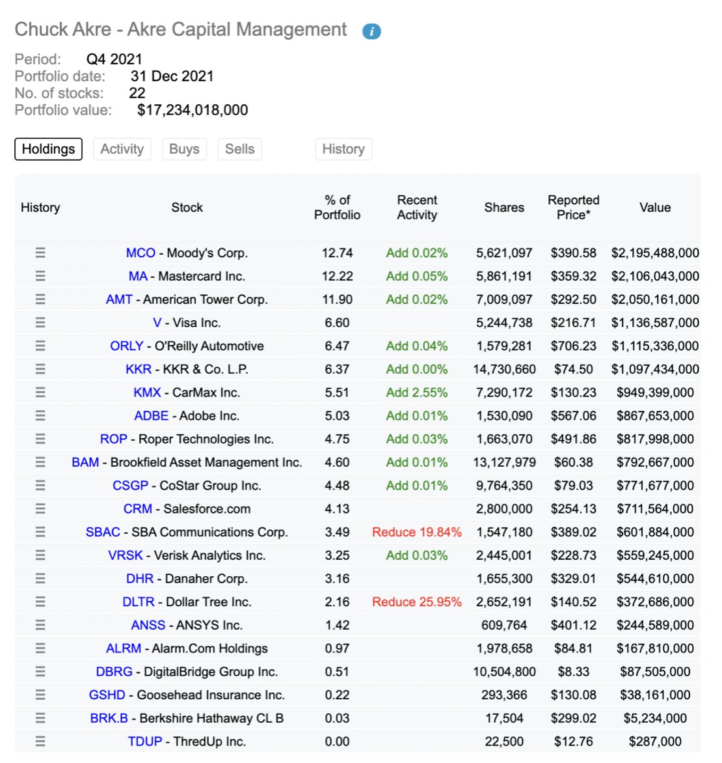Open history icon for American Tower Corp. row
The height and width of the screenshot is (763, 722).
point(40,299)
